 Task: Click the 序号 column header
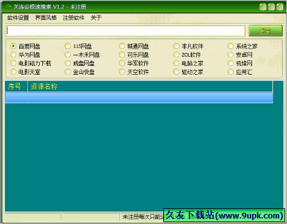(16, 86)
